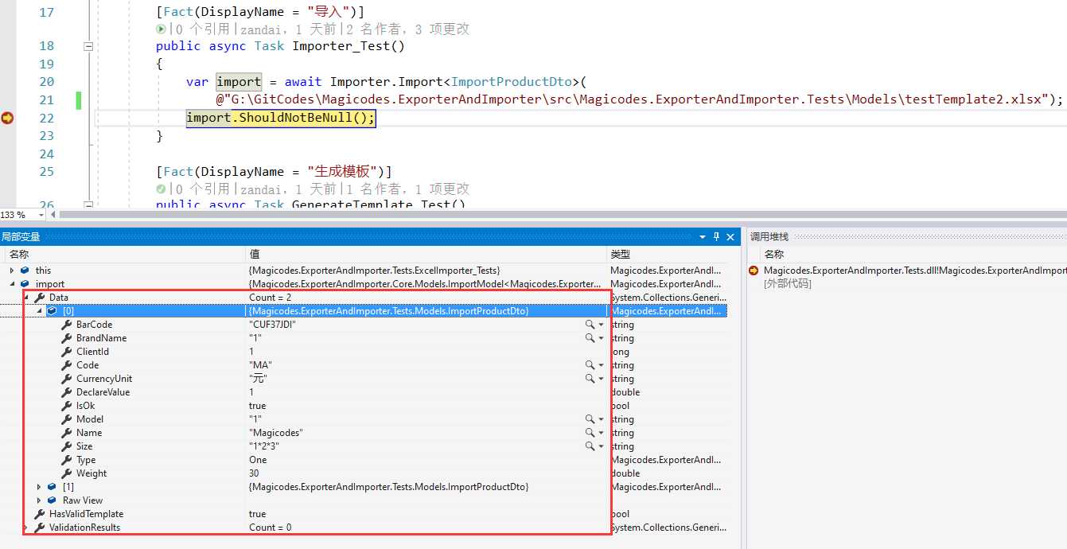
Task: Click 'zandai, 1 天前' CodeLens link above Importer_Test
Action: 287,29
